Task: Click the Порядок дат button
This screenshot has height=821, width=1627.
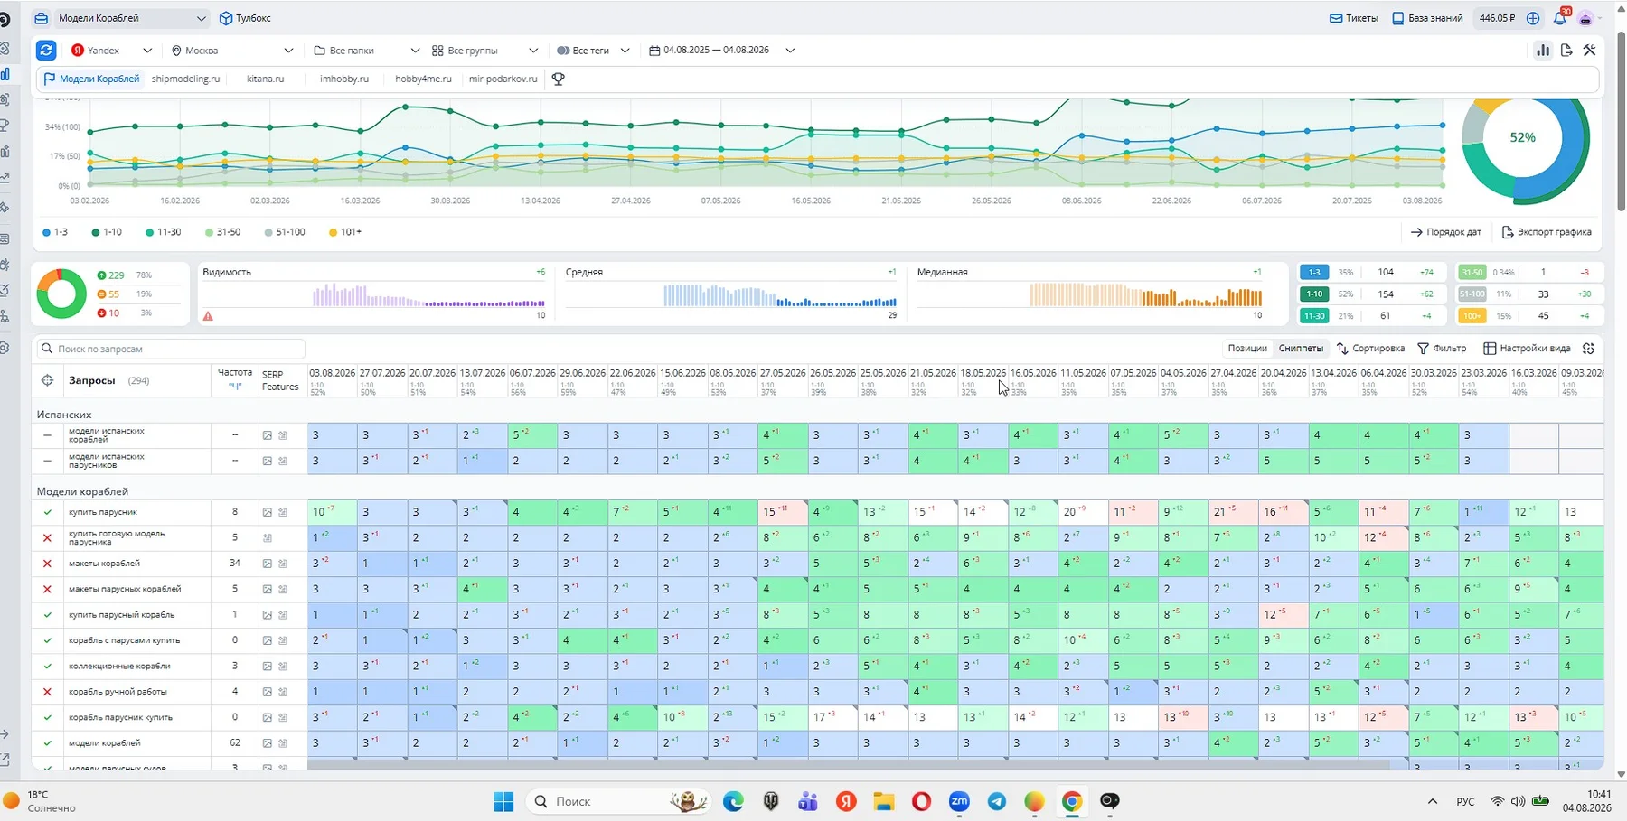Action: click(x=1446, y=232)
